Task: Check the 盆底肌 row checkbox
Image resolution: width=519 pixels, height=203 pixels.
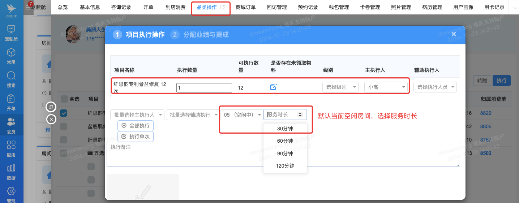Action: pyautogui.click(x=64, y=126)
